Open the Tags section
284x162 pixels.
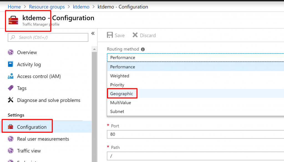point(22,88)
